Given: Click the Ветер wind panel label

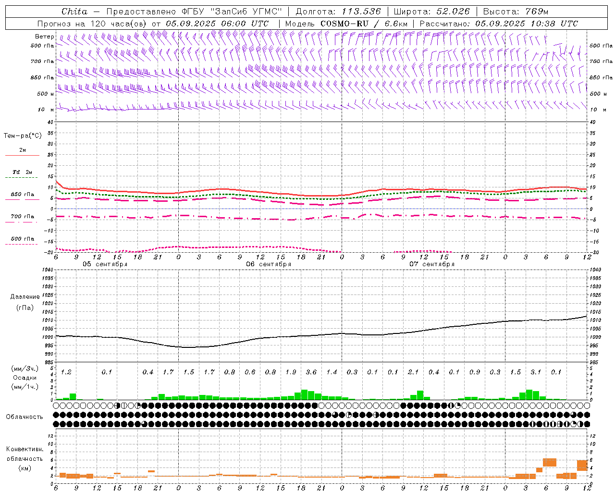Looking at the screenshot, I should click(44, 37).
